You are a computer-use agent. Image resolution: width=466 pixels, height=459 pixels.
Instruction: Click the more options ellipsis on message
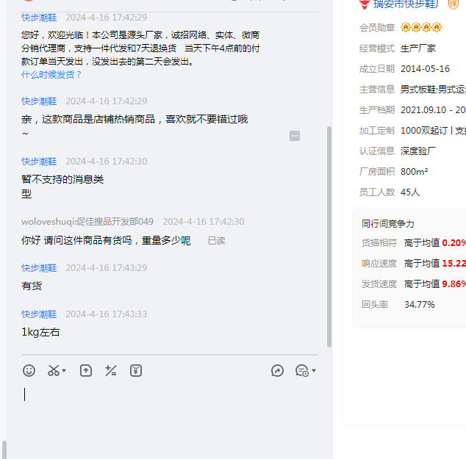[x=295, y=136]
